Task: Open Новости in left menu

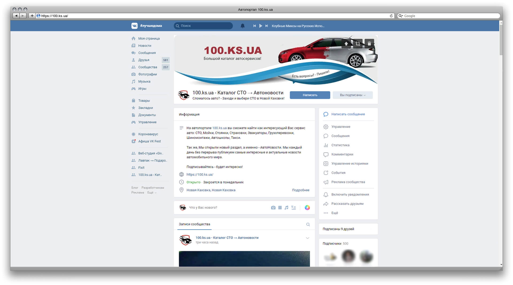Action: click(x=145, y=46)
